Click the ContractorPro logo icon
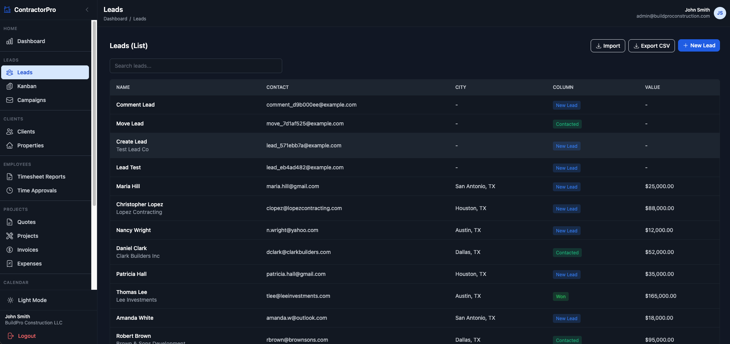Image resolution: width=730 pixels, height=344 pixels. (7, 10)
